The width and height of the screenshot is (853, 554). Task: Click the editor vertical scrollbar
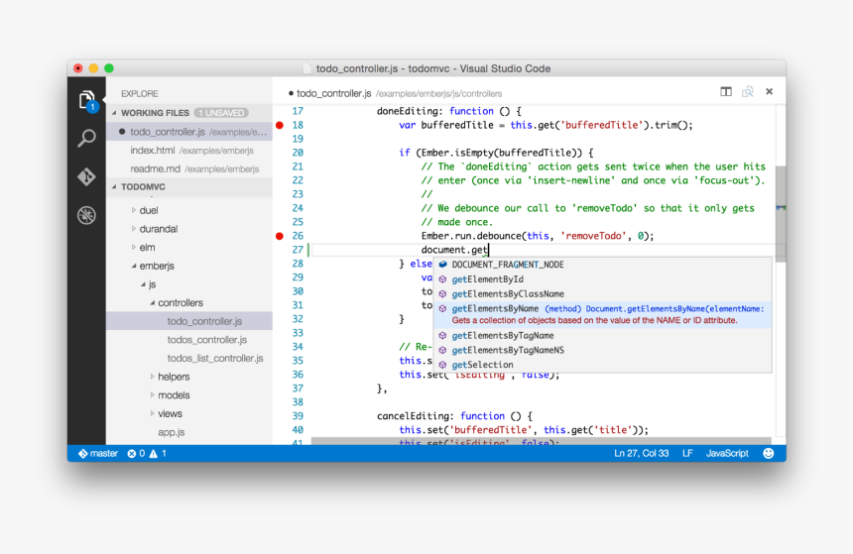coord(781,214)
